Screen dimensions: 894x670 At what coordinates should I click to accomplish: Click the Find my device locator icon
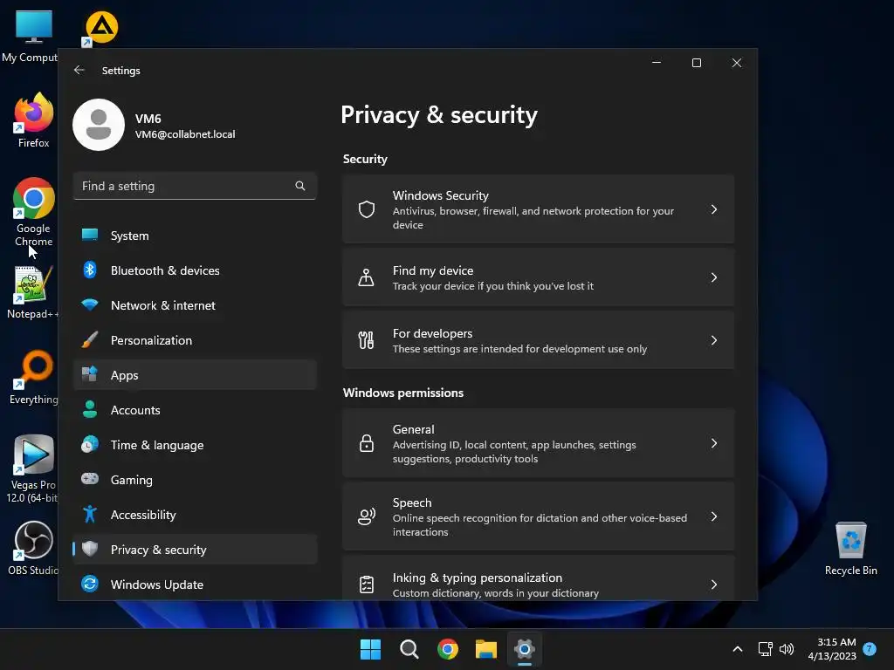[366, 277]
